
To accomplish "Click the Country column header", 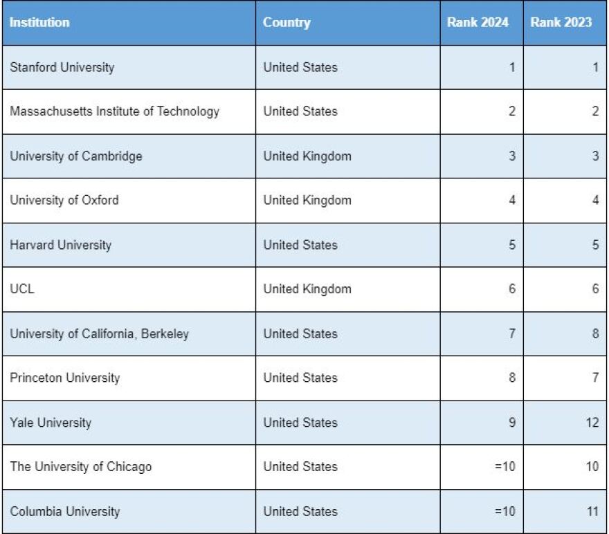I will point(287,22).
